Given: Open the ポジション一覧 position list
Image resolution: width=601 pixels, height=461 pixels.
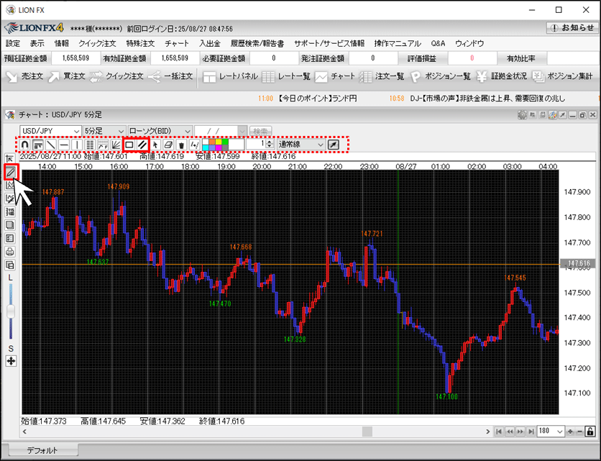Looking at the screenshot, I should (x=440, y=76).
